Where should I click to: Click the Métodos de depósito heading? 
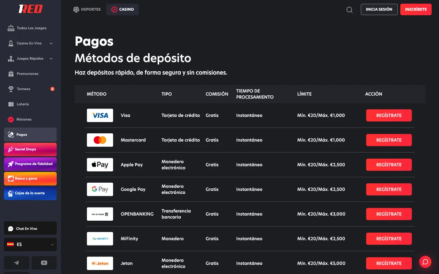pos(133,58)
